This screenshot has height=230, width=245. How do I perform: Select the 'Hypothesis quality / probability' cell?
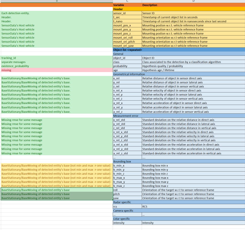(193, 66)
